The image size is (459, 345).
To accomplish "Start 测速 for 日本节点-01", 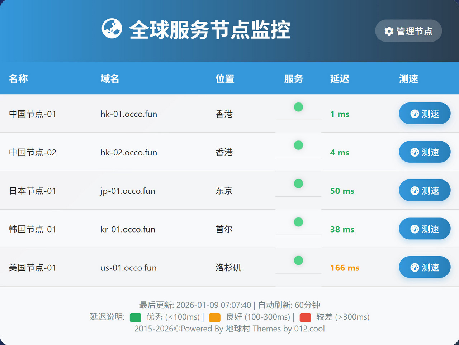I will [425, 190].
